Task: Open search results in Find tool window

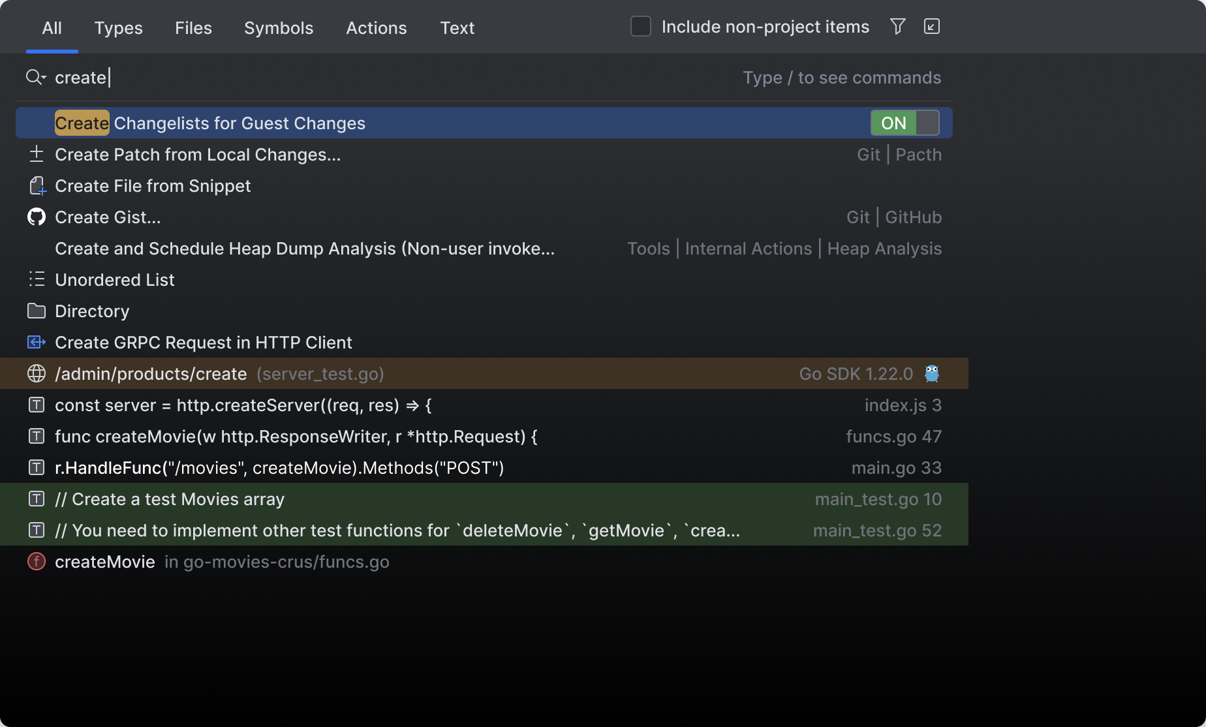Action: coord(931,27)
